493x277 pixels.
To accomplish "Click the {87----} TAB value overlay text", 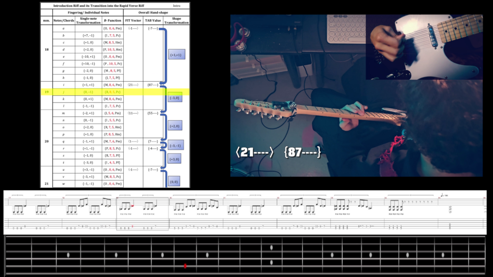I will 303,152.
